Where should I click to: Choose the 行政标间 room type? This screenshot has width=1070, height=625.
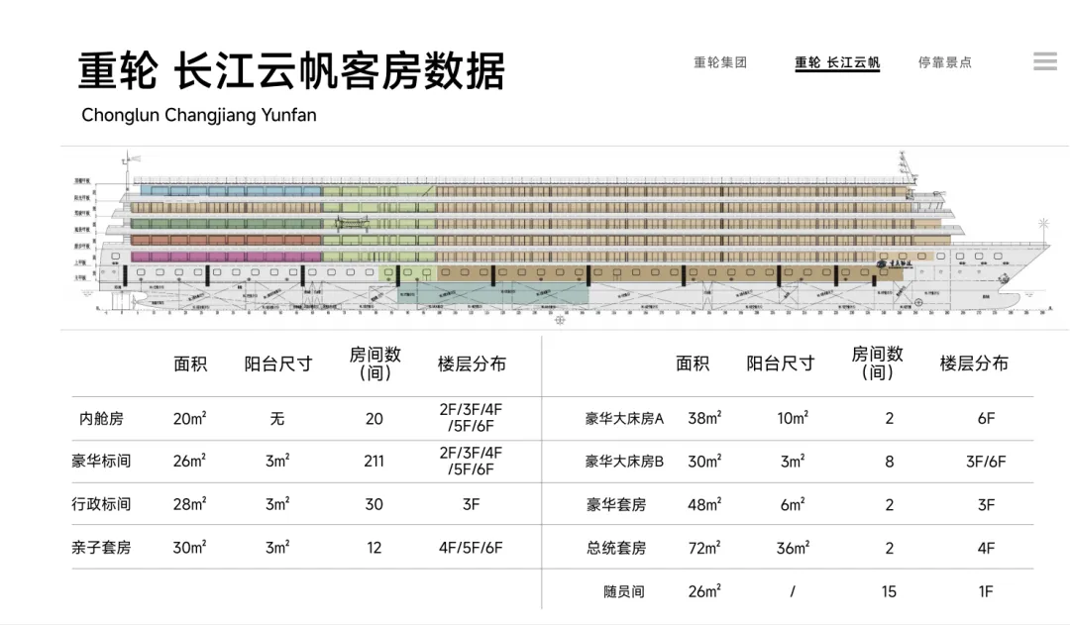pyautogui.click(x=101, y=504)
